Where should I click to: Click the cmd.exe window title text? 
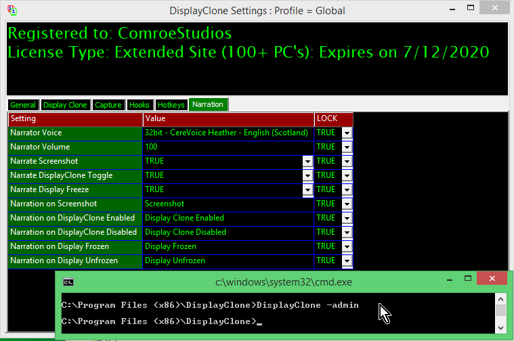coord(284,282)
